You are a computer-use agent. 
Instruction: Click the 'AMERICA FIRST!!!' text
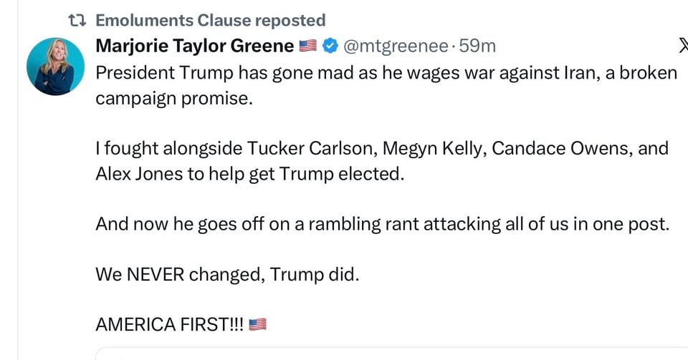pyautogui.click(x=169, y=324)
